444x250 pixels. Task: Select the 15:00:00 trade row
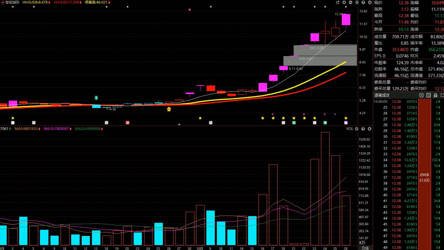coord(408,102)
